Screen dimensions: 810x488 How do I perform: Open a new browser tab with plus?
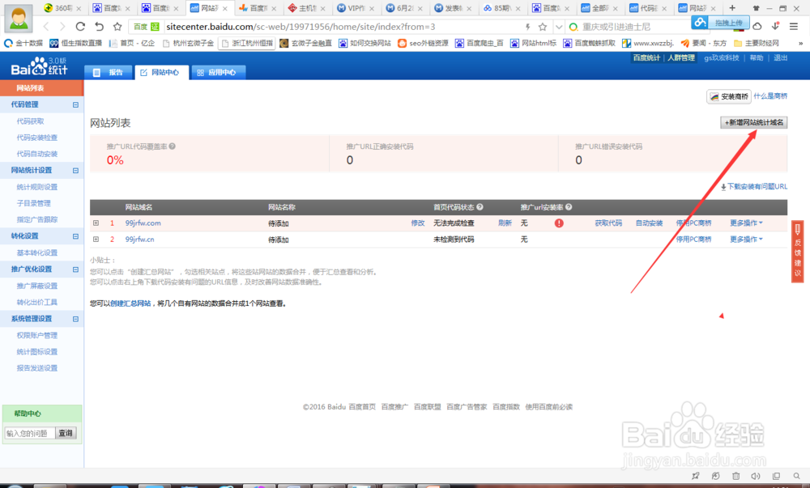click(x=732, y=8)
